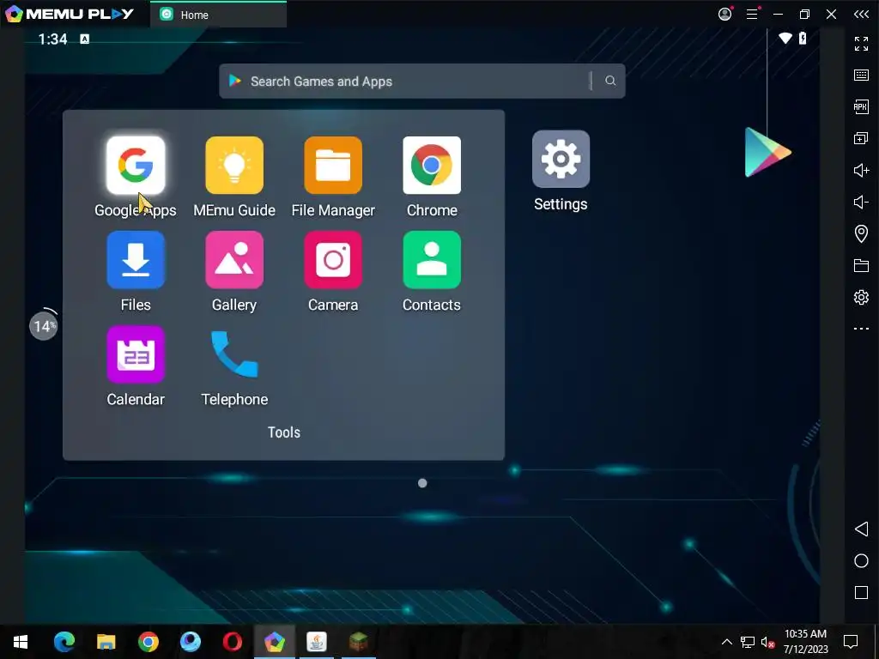The image size is (879, 659).
Task: Launch Opera browser from taskbar
Action: pyautogui.click(x=232, y=642)
